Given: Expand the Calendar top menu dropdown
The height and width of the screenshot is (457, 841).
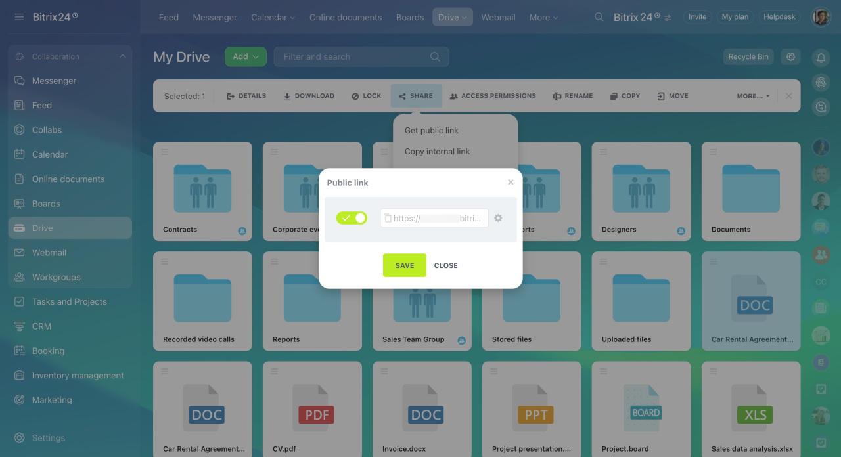Looking at the screenshot, I should click(x=273, y=18).
